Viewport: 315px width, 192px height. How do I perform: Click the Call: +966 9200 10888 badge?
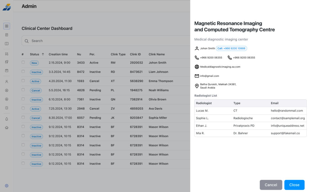coord(231,48)
